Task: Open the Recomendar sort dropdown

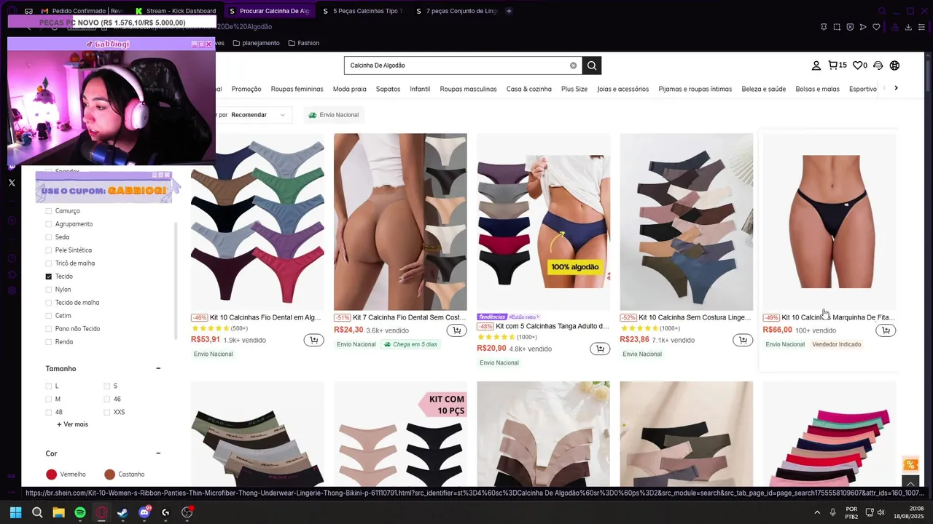Action: click(x=255, y=115)
